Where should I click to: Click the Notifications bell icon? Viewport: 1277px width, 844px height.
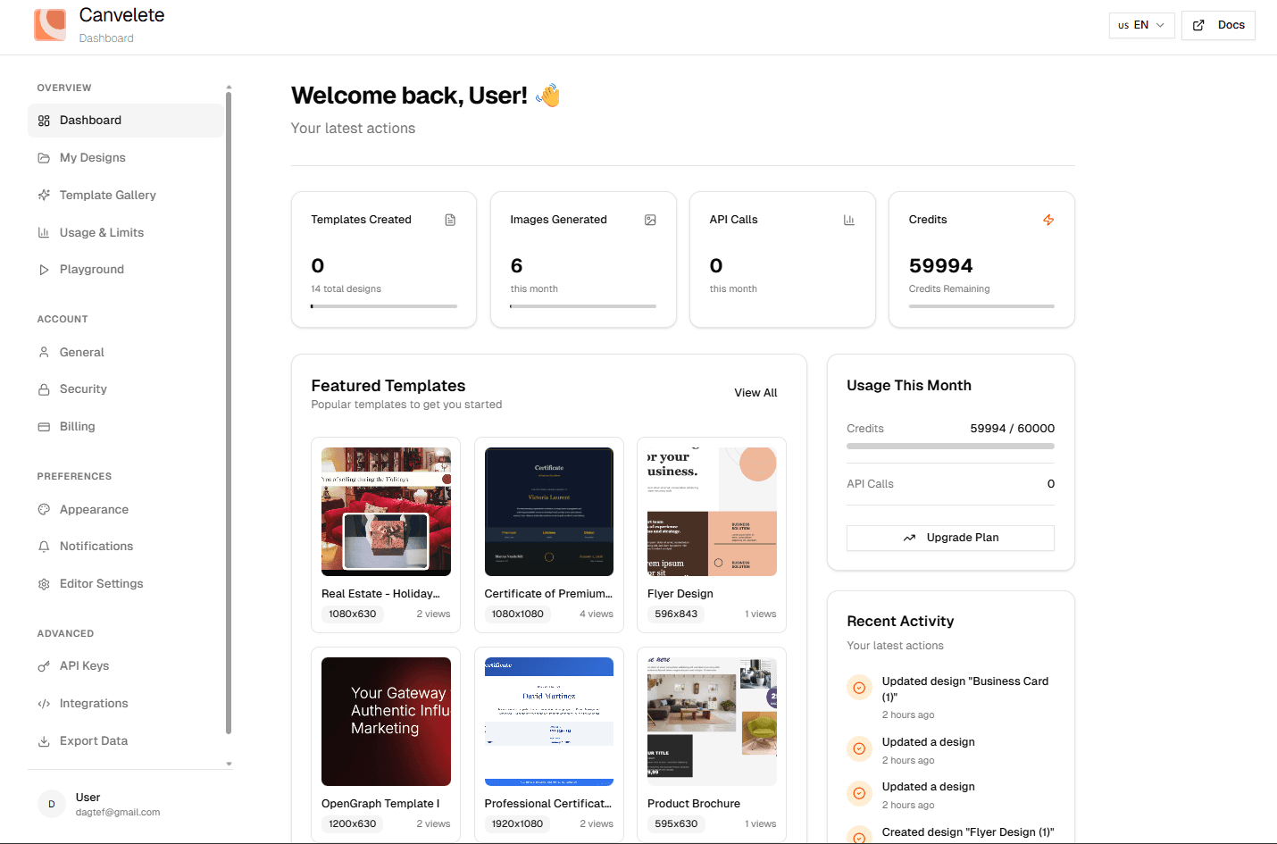tap(44, 547)
